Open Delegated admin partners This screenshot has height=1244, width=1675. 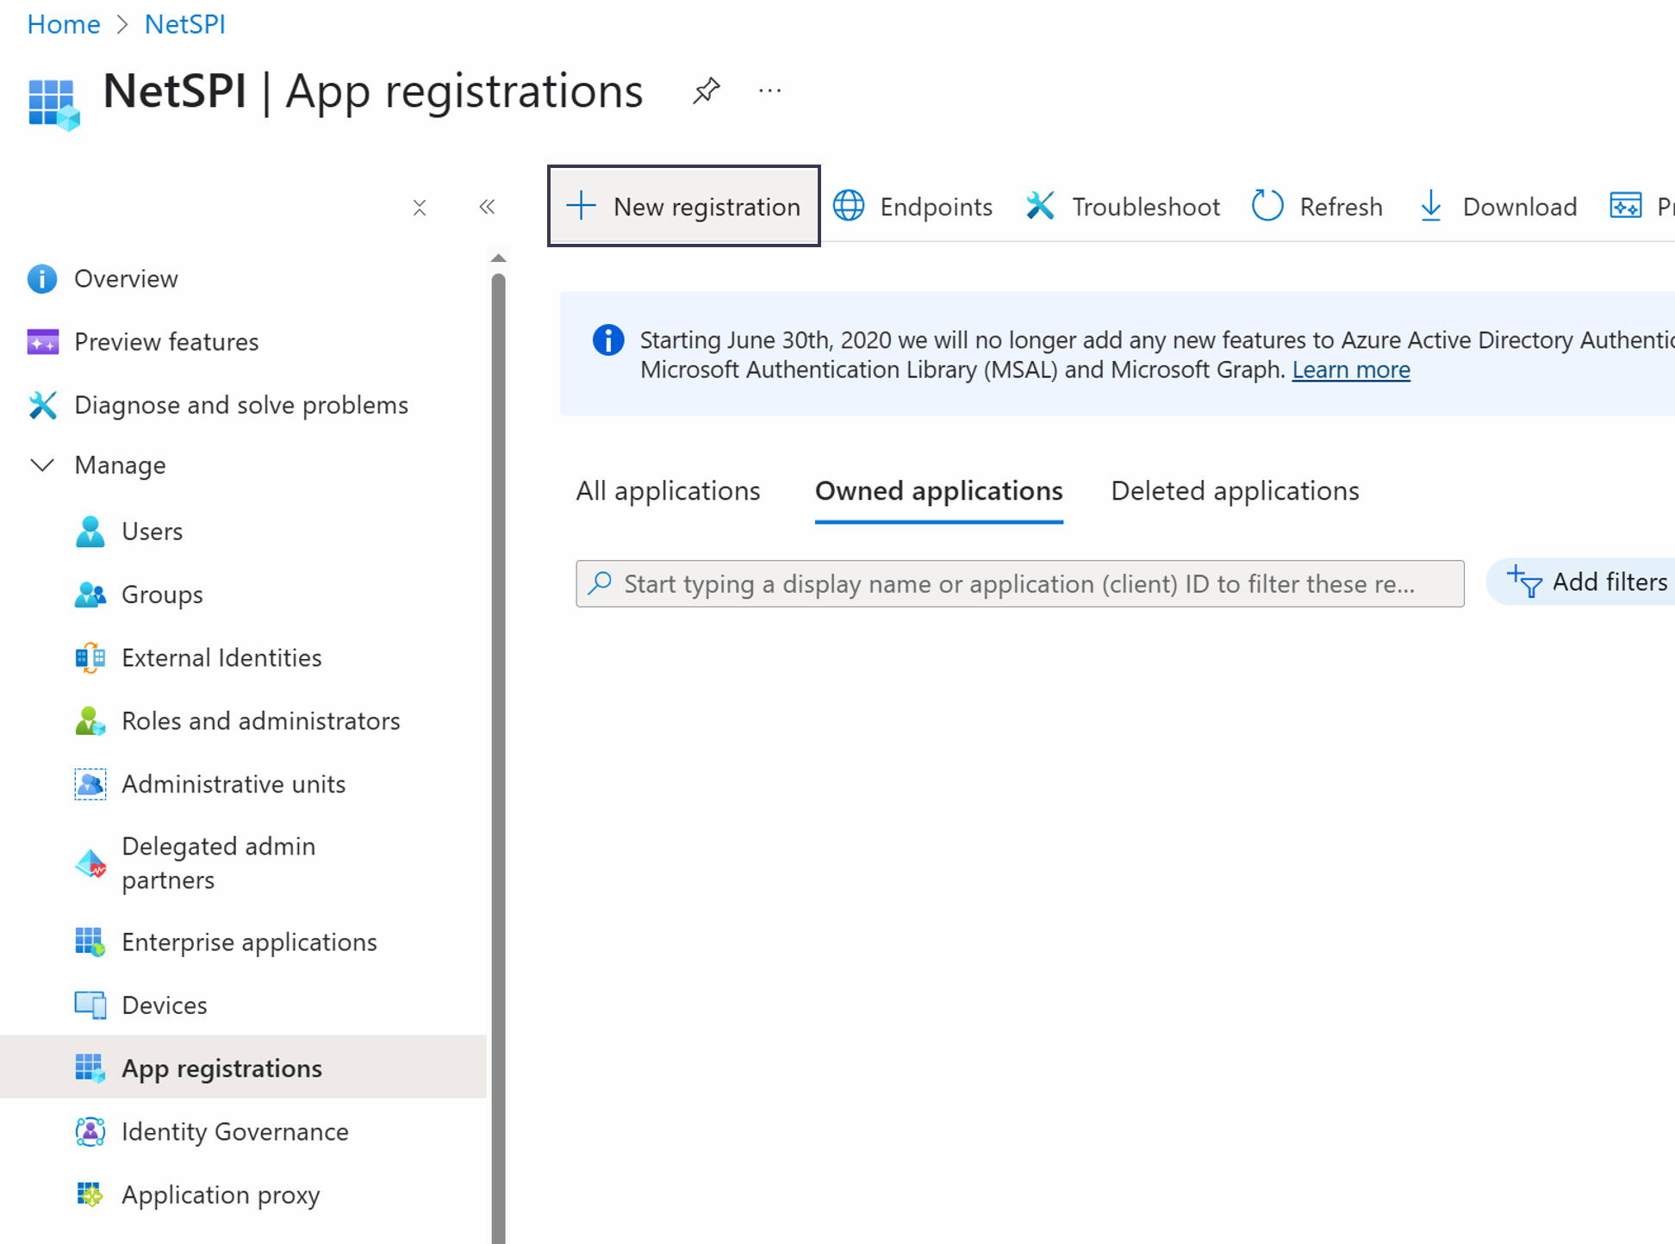click(219, 862)
